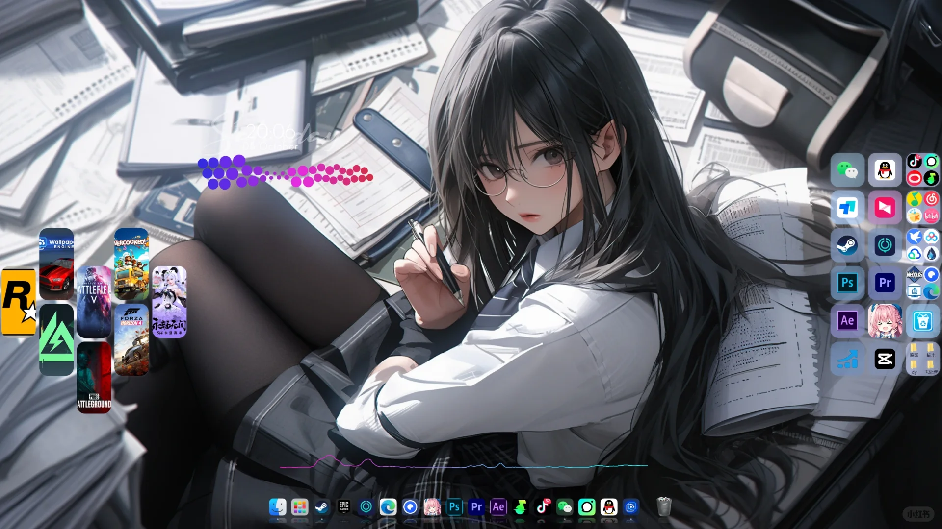
Task: Open the pink bowtie app in the right grid
Action: coord(885,208)
